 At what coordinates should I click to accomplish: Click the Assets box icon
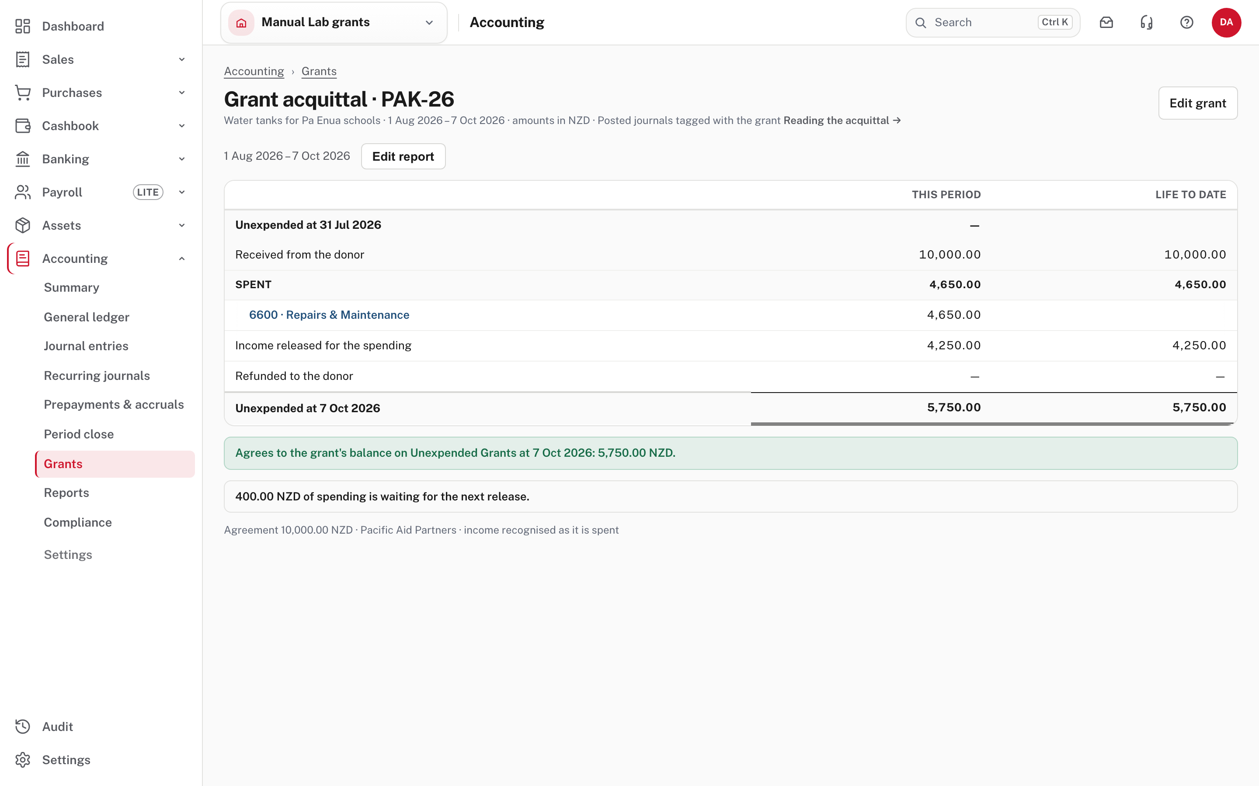[22, 226]
